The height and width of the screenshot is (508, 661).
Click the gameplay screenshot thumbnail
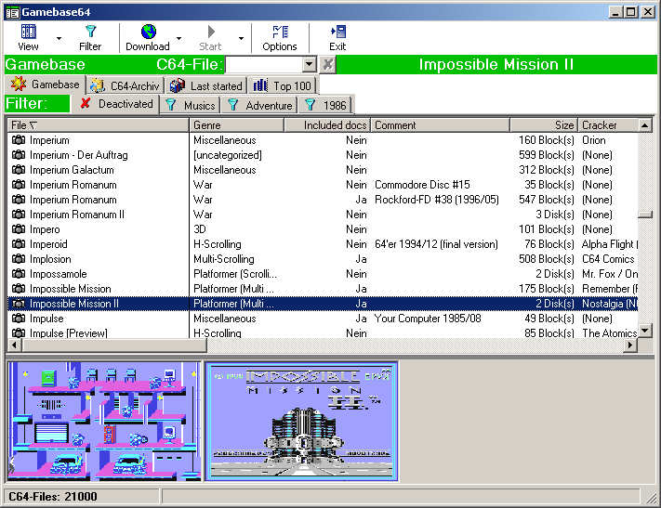(x=104, y=422)
